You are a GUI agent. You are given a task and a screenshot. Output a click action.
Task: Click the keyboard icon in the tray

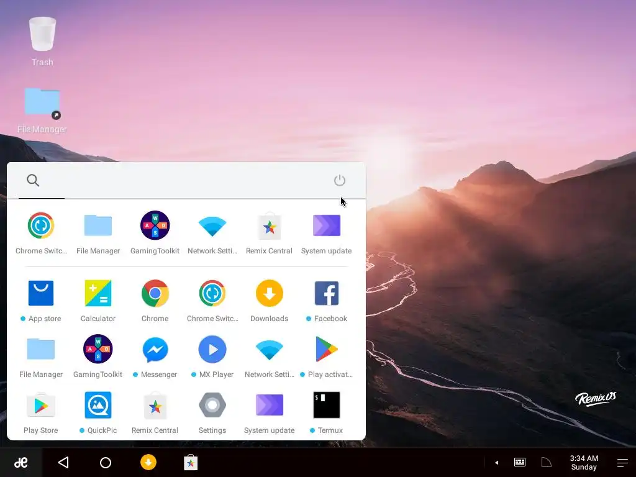coord(520,462)
